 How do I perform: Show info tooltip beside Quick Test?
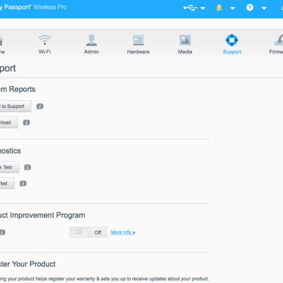point(28,167)
